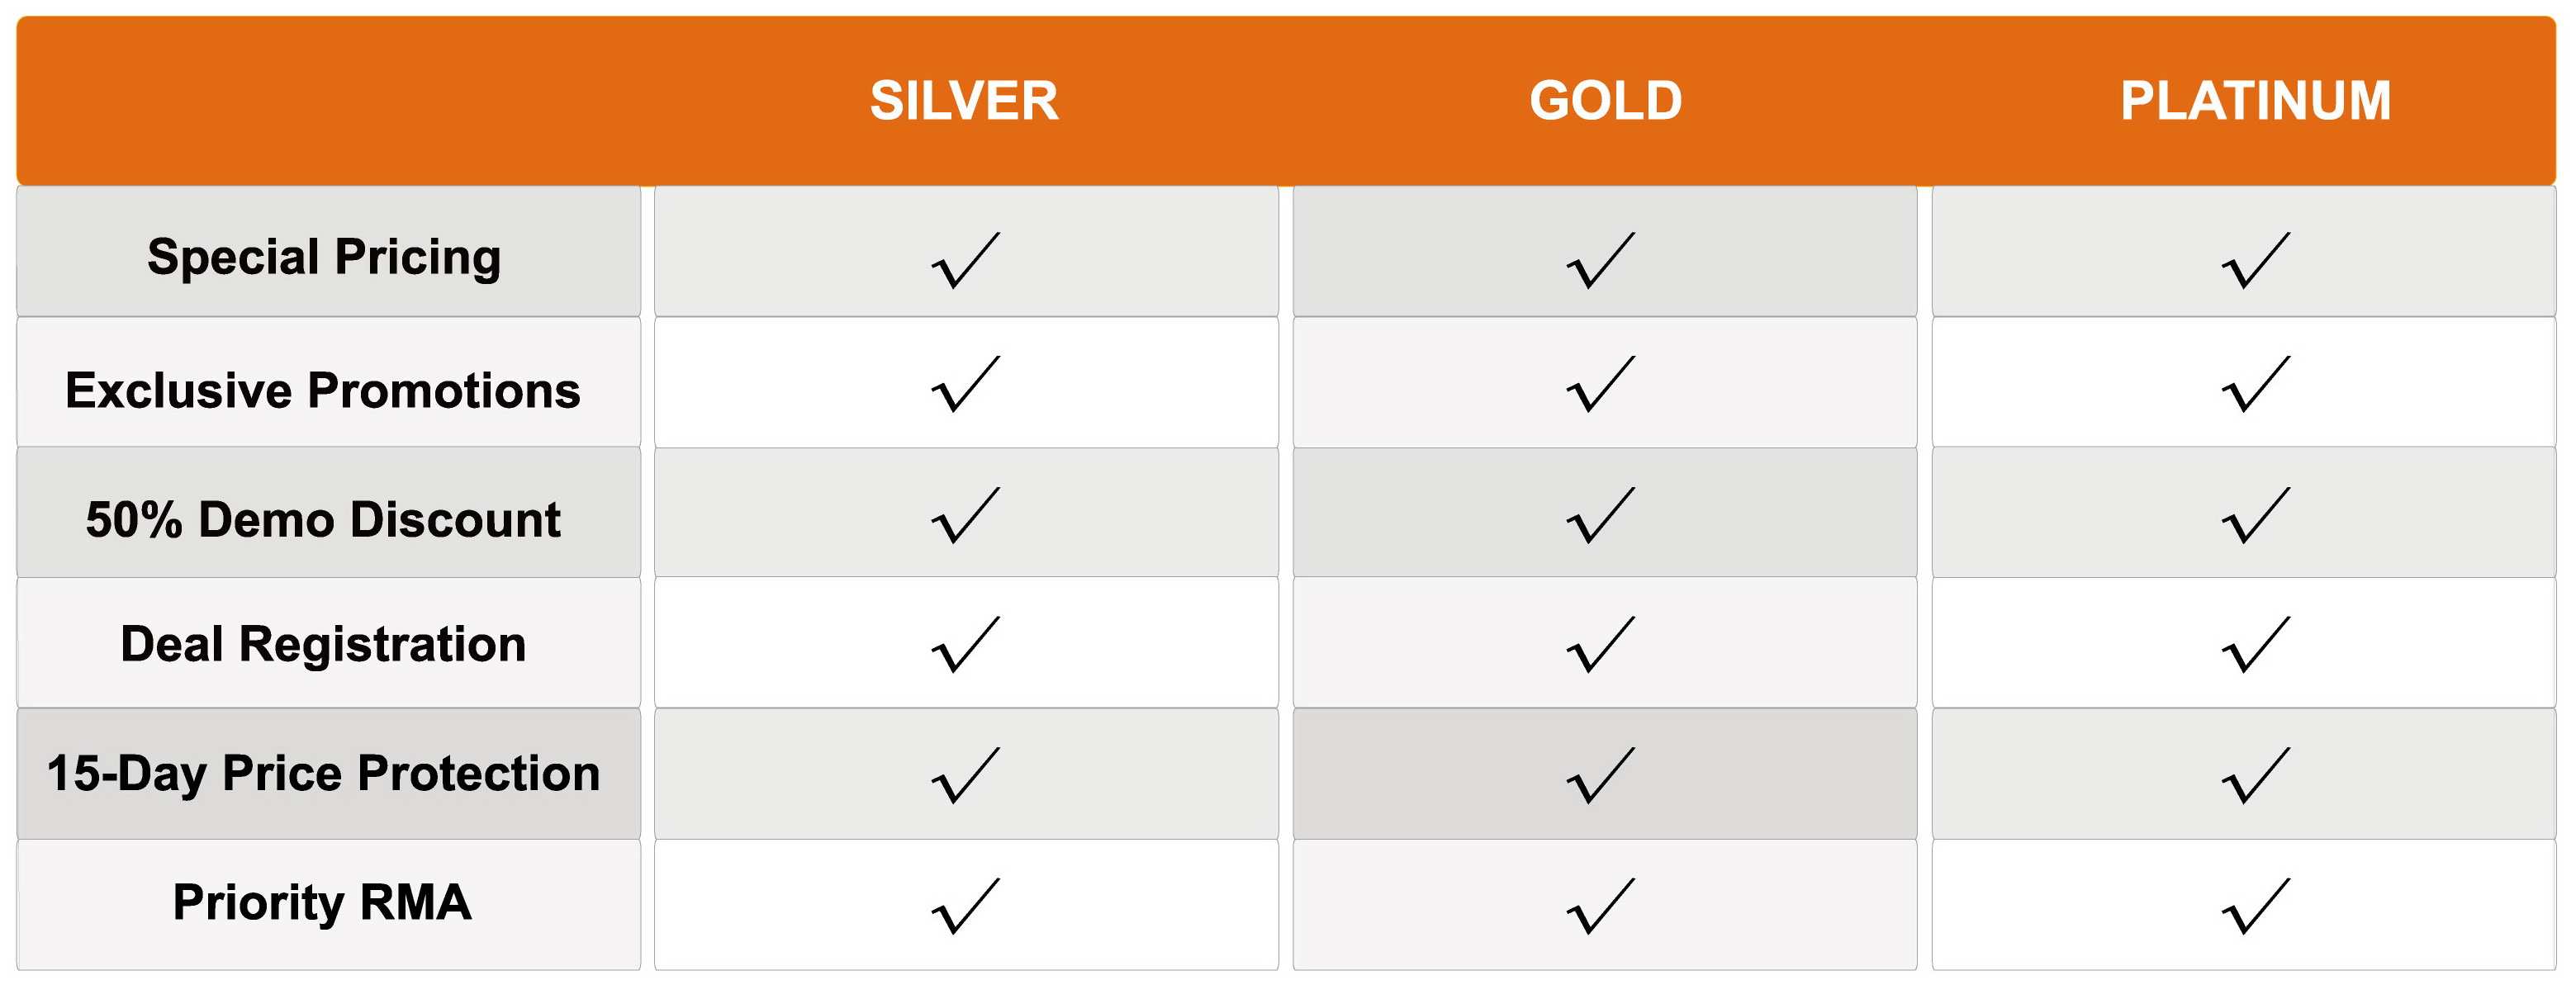This screenshot has height=999, width=2576.
Task: Click the GOLD column header
Action: coord(1606,101)
